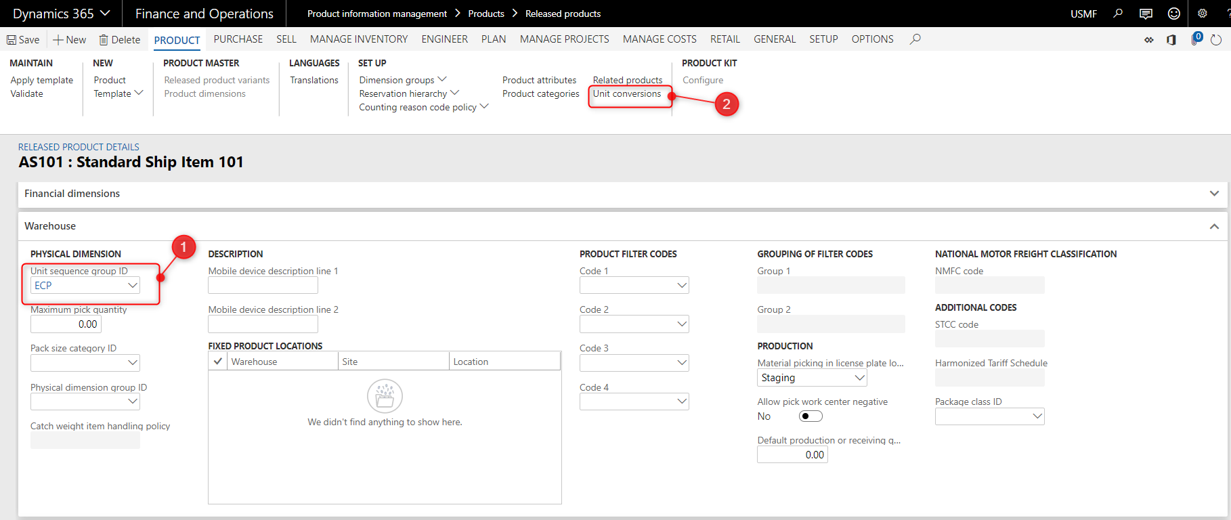The image size is (1231, 520).
Task: Click Product categories in Set Up
Action: 540,94
